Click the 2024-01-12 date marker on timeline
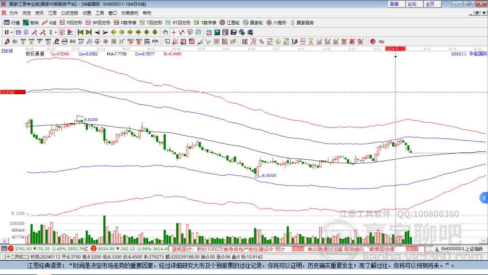Image resolution: width=488 pixels, height=275 pixels. [395, 49]
